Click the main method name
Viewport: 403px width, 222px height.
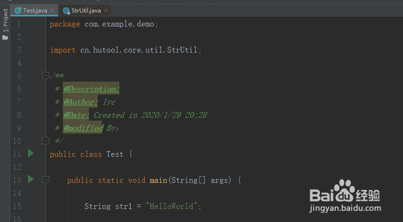point(158,180)
